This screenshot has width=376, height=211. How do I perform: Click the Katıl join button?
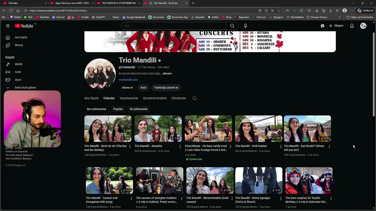(143, 88)
